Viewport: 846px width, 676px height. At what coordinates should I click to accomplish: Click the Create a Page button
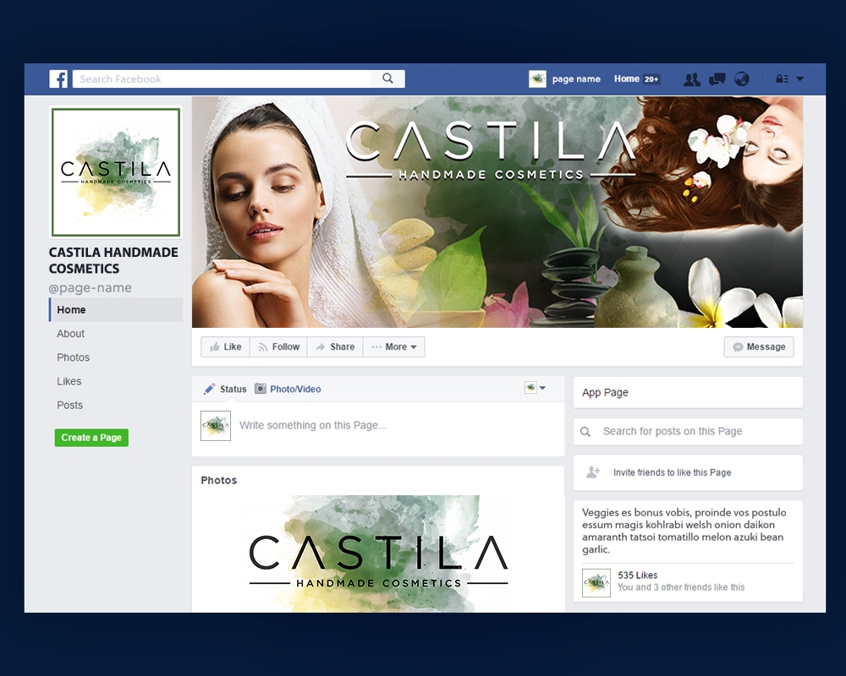91,437
